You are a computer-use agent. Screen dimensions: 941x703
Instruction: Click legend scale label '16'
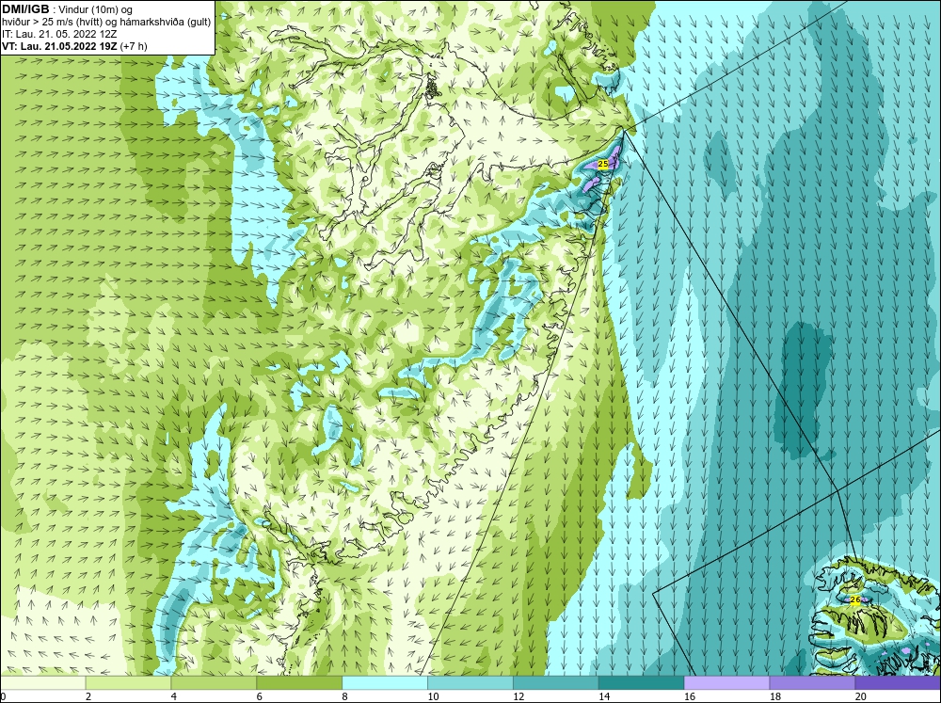(690, 696)
